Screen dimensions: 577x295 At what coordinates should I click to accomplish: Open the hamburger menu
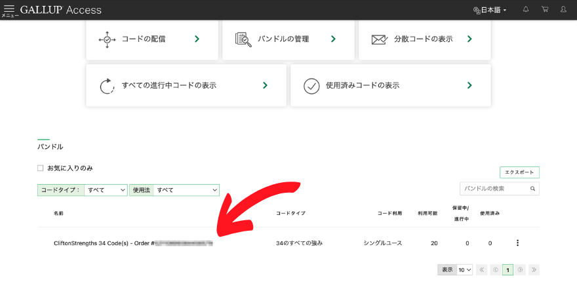(x=9, y=9)
